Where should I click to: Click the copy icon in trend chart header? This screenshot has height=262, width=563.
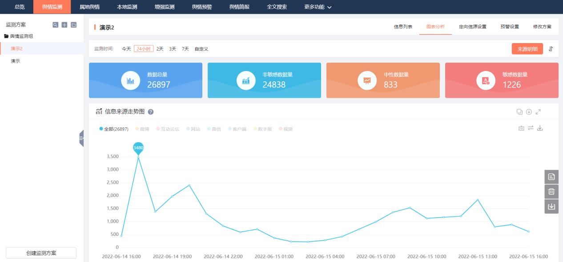coord(519,112)
